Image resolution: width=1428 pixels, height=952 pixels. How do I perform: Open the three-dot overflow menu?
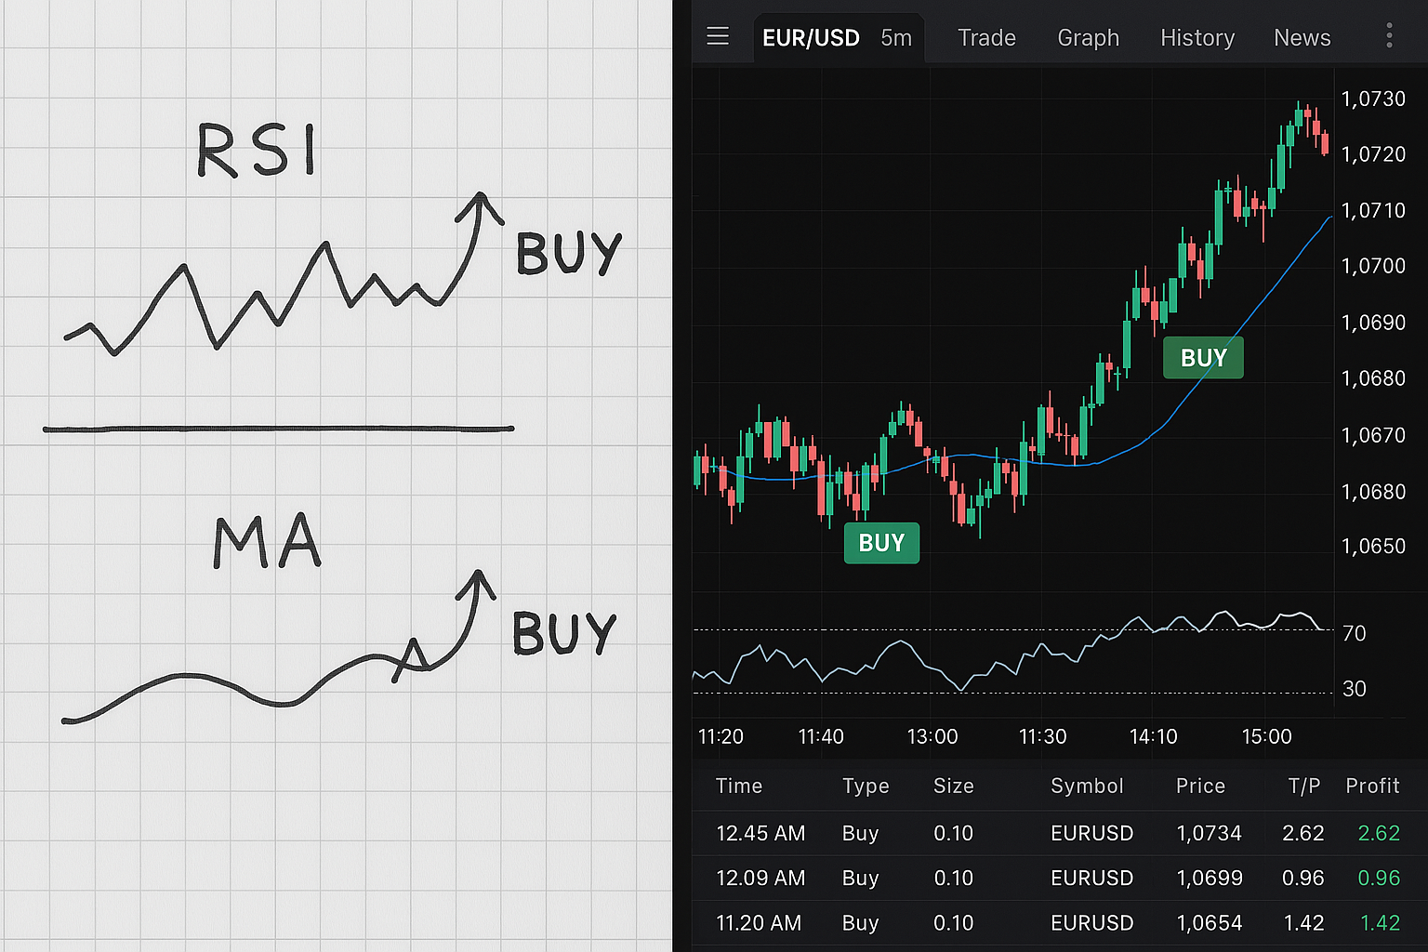pos(1389,35)
